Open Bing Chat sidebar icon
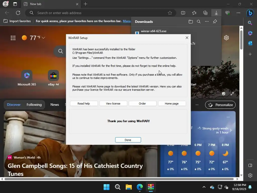 [250, 13]
